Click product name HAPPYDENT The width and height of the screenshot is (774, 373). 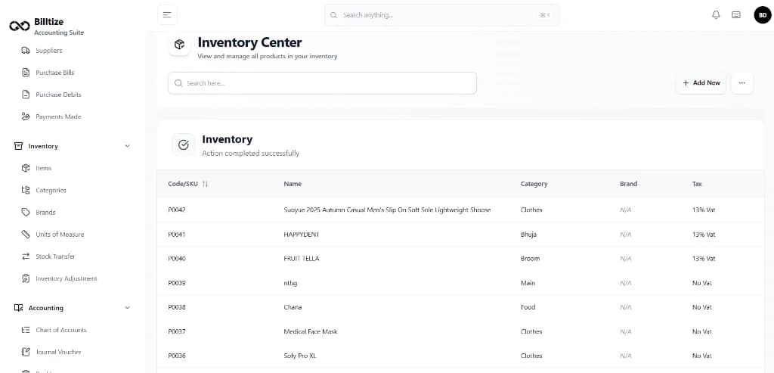click(301, 235)
